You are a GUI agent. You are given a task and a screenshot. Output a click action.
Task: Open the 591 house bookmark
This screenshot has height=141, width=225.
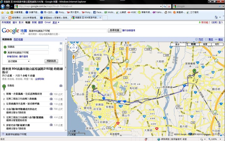click(168, 12)
